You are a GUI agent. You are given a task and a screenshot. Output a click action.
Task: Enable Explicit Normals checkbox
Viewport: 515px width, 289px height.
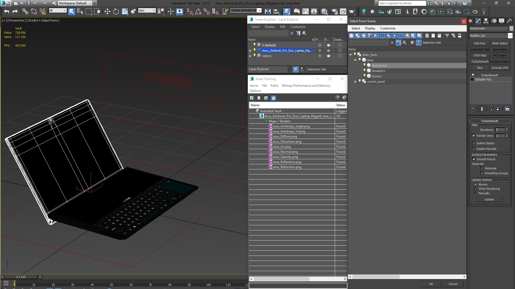[x=474, y=149]
